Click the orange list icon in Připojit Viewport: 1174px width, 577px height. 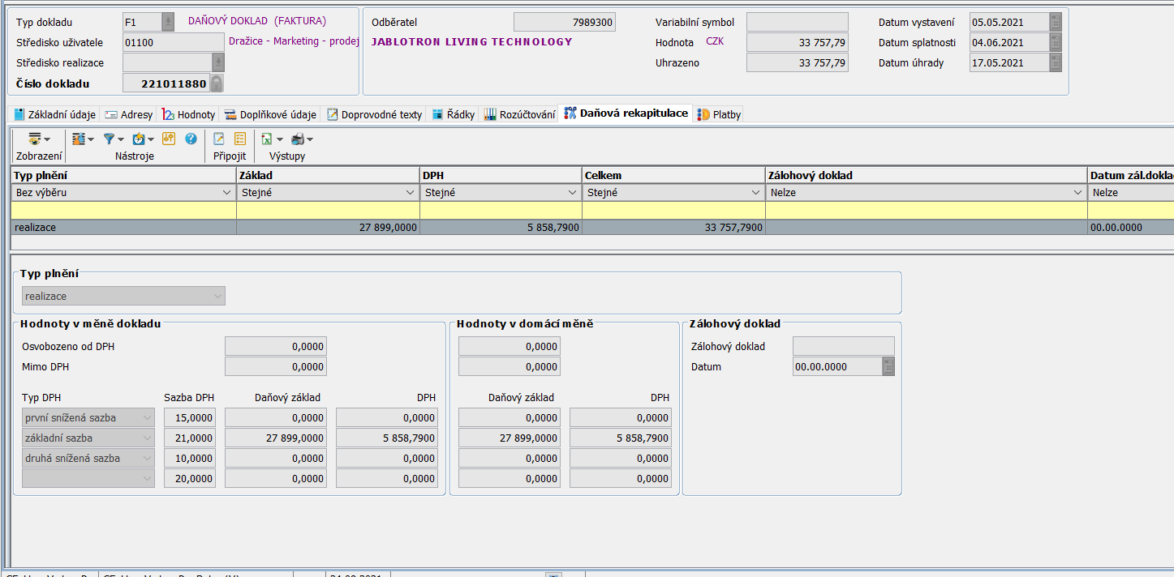point(240,139)
